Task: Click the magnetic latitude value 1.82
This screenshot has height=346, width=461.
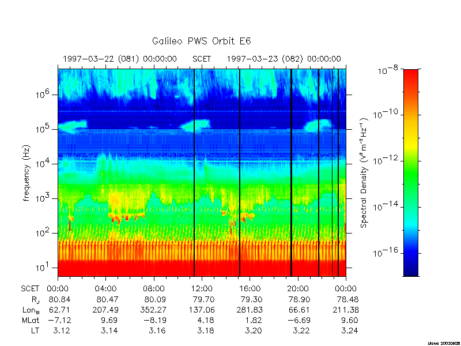Action: [254, 320]
